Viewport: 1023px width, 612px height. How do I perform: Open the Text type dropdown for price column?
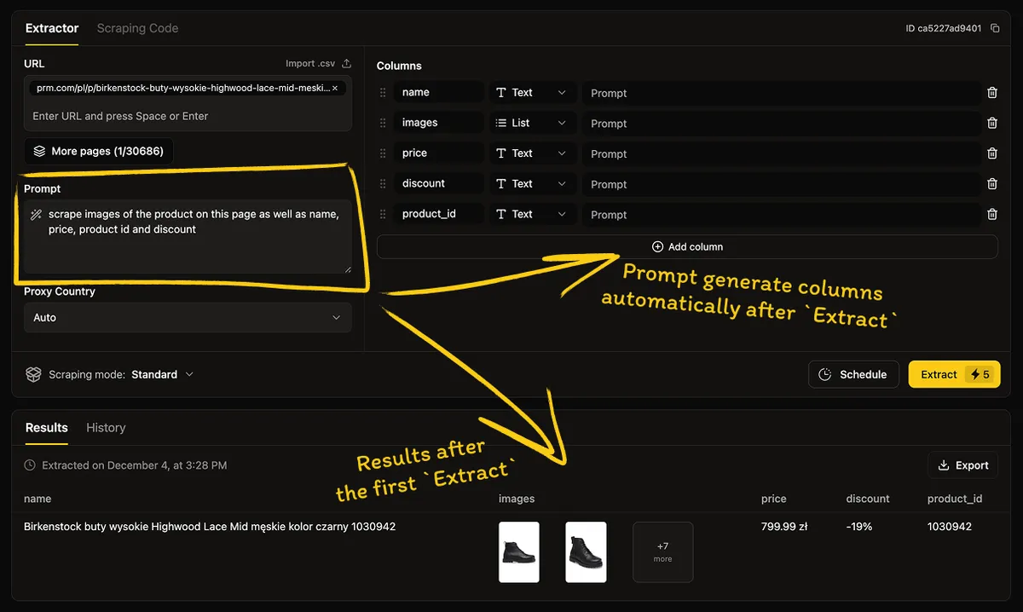[x=531, y=153]
